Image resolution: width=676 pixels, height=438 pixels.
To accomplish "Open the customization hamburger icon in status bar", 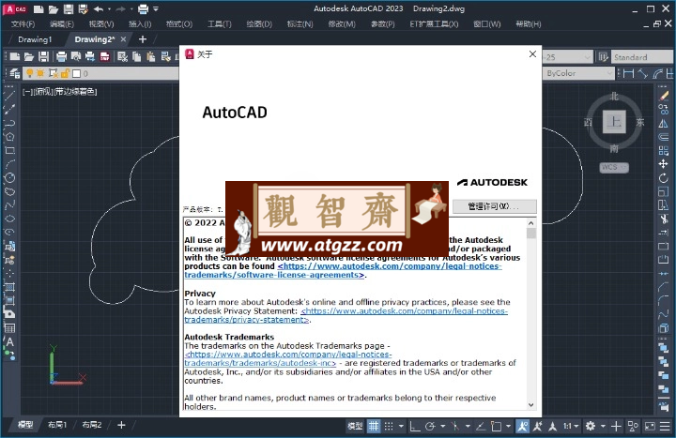I will click(x=666, y=427).
